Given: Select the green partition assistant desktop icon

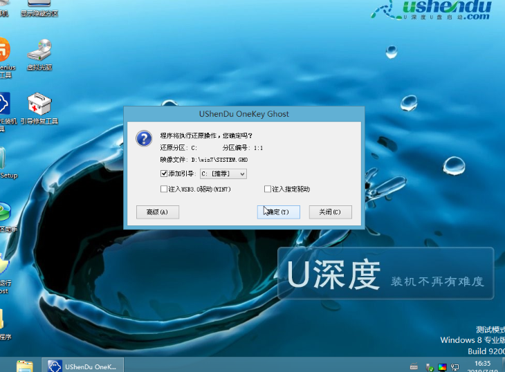Looking at the screenshot, I should pos(6,217).
